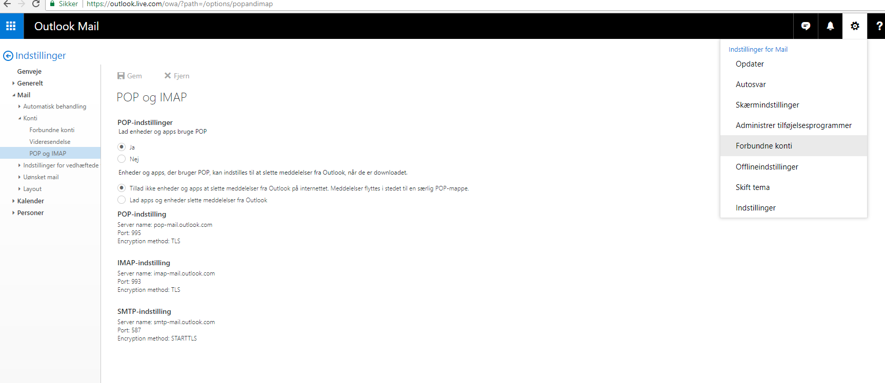The image size is (885, 383).
Task: Click the Gem save disk icon
Action: 121,76
